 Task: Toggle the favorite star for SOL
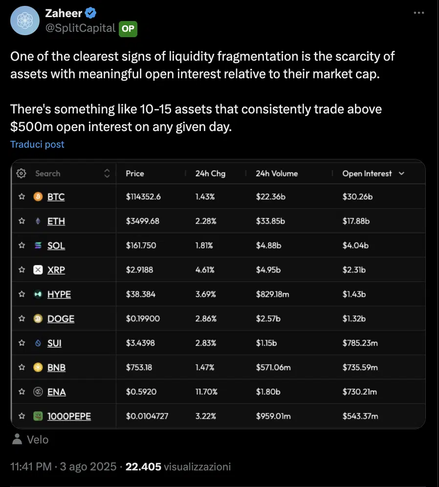(x=22, y=245)
